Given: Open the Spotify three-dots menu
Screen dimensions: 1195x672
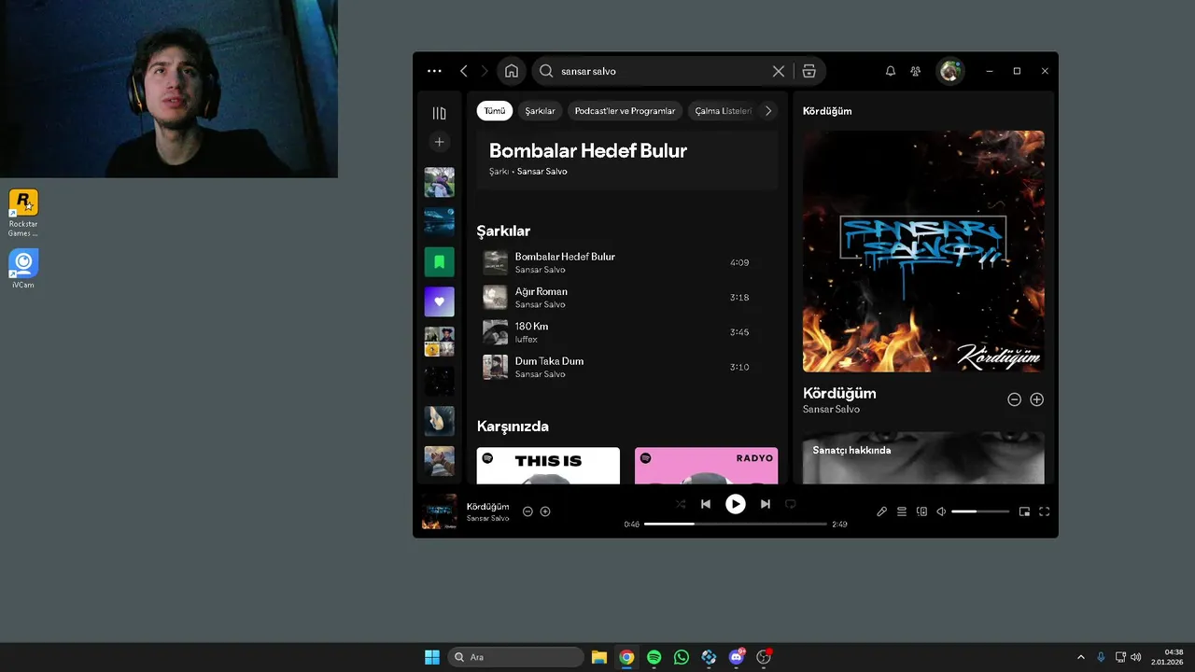Looking at the screenshot, I should pos(434,71).
